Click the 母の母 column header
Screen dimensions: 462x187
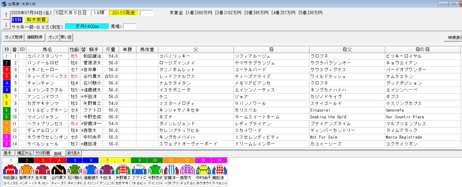pos(423,49)
